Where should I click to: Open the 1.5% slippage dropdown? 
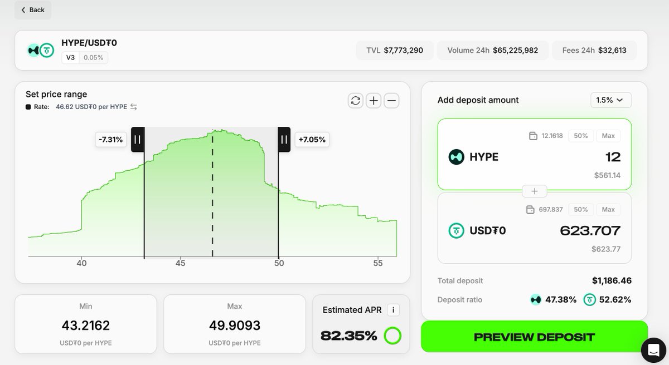tap(611, 100)
